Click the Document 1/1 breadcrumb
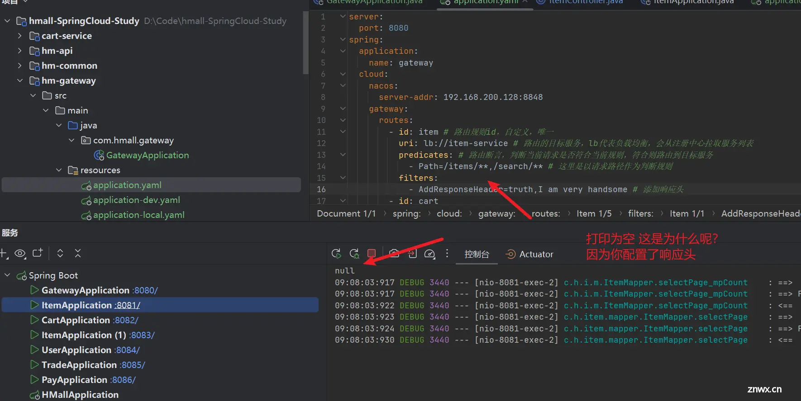 click(x=346, y=213)
